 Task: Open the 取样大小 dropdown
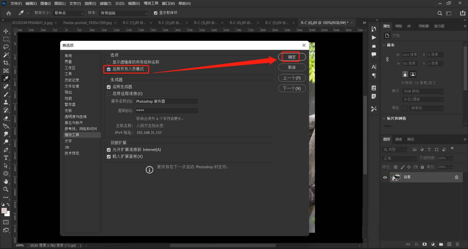69,13
